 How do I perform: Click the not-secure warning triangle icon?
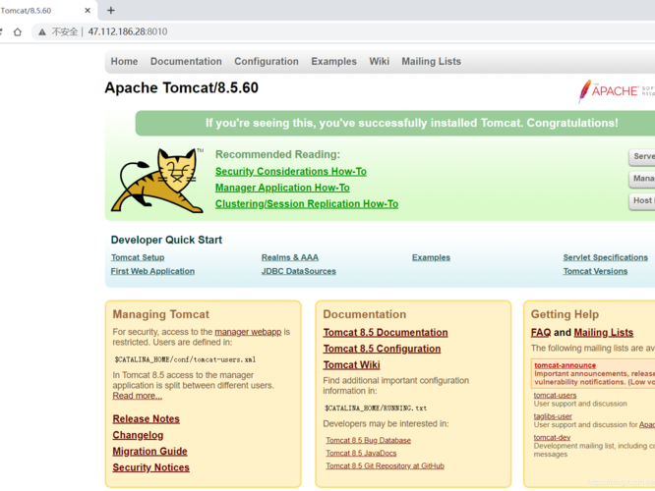(42, 31)
